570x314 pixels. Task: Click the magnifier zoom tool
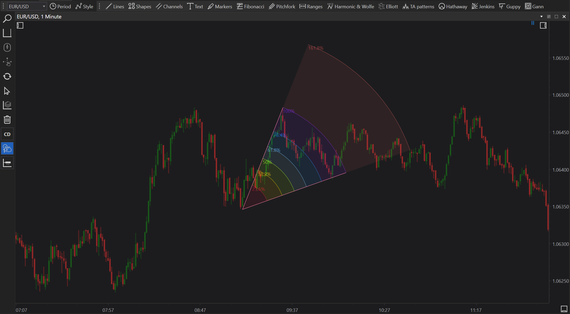pyautogui.click(x=7, y=18)
